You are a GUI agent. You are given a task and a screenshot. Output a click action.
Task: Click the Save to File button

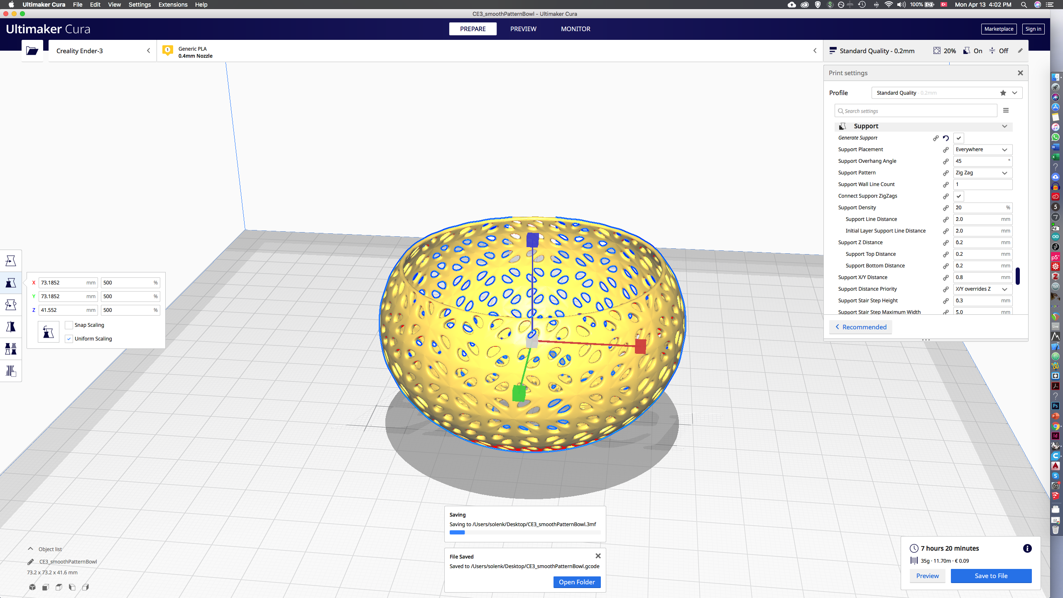pos(991,576)
